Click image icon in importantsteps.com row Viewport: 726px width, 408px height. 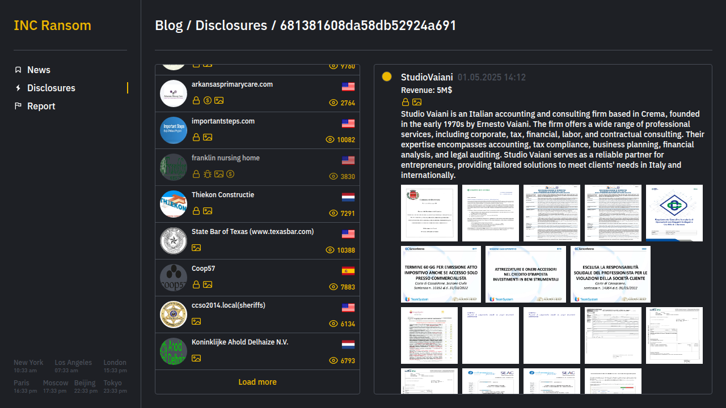tap(208, 137)
